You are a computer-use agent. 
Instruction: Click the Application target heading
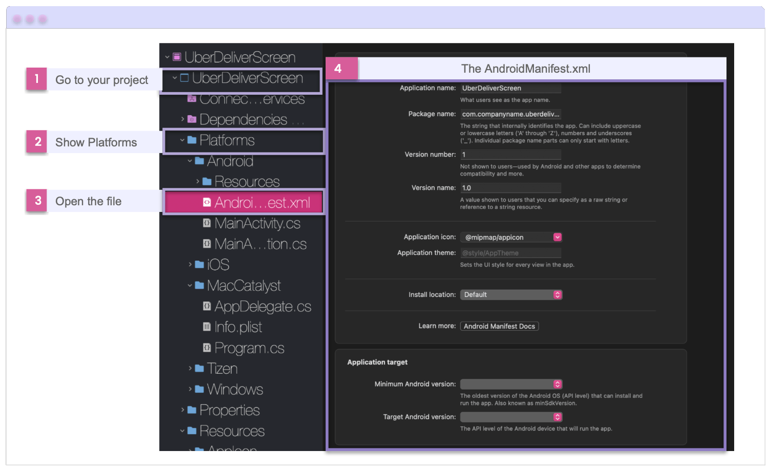tap(377, 362)
